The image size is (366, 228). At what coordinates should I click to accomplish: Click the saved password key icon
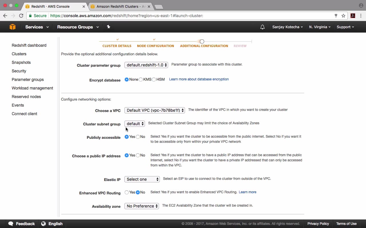coord(336,16)
